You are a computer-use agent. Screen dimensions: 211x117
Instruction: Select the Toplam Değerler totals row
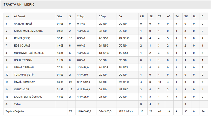(x=105, y=111)
